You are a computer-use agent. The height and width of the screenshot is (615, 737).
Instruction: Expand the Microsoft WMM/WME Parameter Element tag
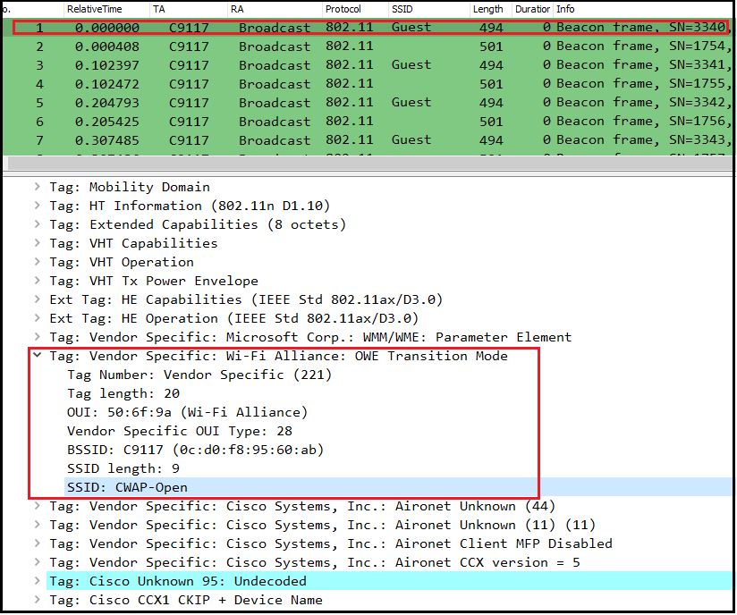pyautogui.click(x=36, y=337)
